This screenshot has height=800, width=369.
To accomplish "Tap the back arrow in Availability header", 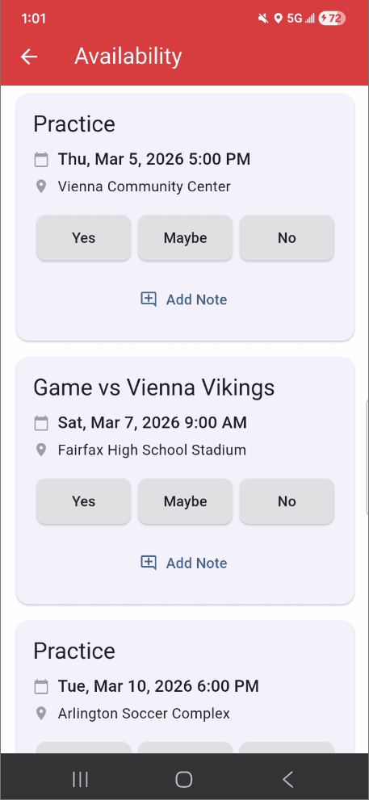I will tap(29, 57).
